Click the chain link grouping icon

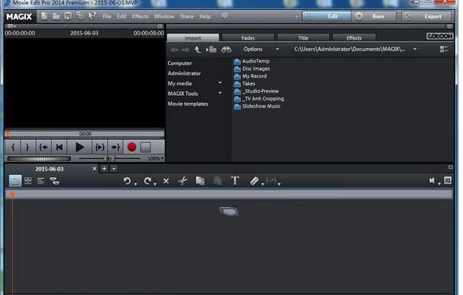pyautogui.click(x=254, y=180)
